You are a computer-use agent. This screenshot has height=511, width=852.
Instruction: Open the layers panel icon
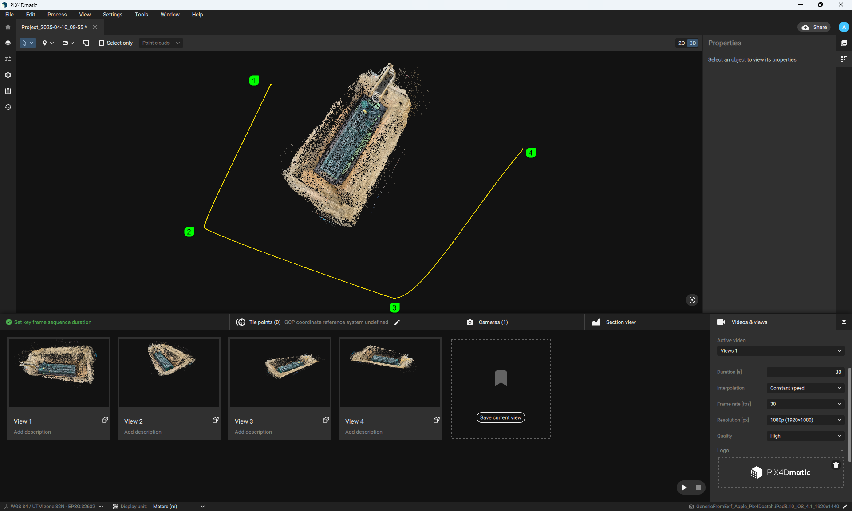point(8,43)
